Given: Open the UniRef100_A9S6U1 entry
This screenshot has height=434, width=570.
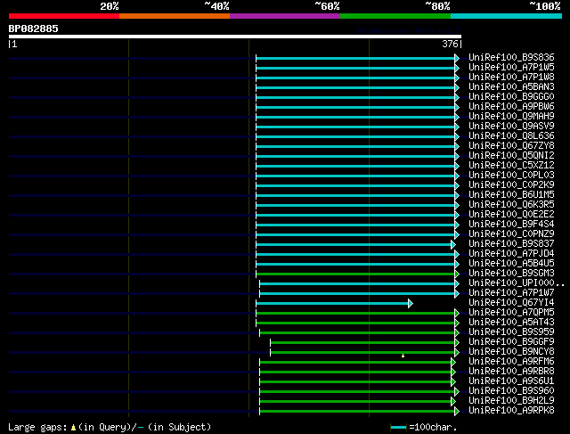Looking at the screenshot, I should tap(511, 381).
